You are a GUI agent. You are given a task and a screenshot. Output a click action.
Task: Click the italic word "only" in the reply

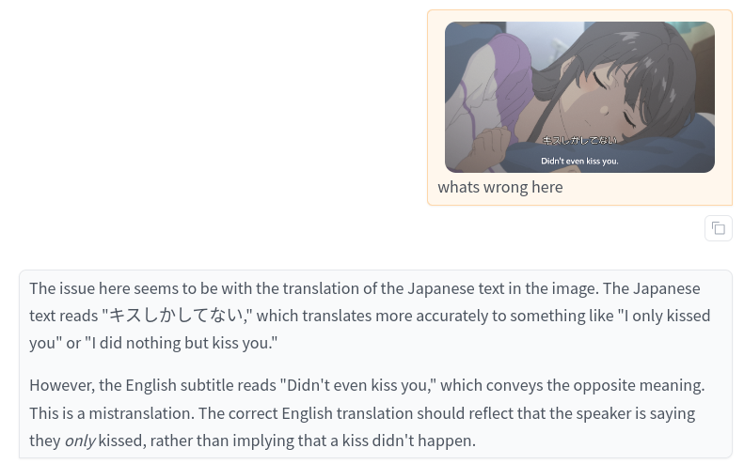80,441
